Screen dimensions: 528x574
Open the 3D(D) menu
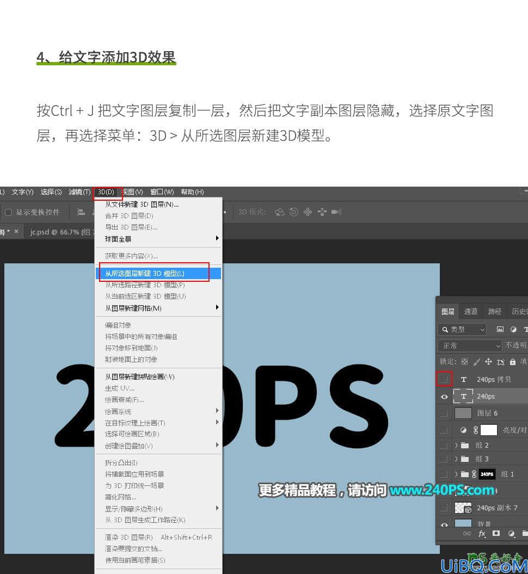point(106,192)
